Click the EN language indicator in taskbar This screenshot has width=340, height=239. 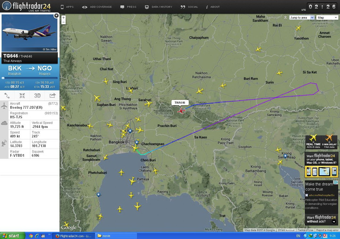tap(298, 236)
